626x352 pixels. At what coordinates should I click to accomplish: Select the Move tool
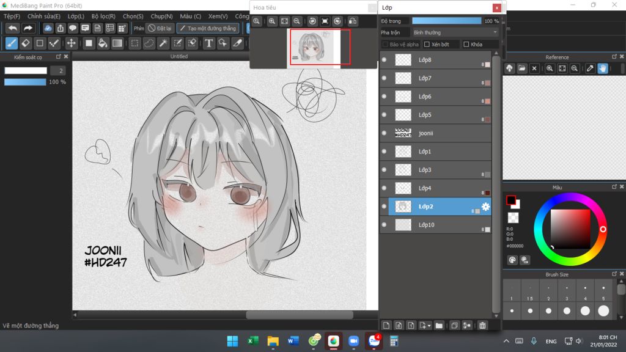point(71,43)
